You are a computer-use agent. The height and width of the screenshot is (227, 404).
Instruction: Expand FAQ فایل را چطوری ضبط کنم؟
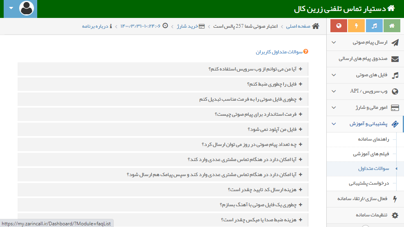[163, 84]
